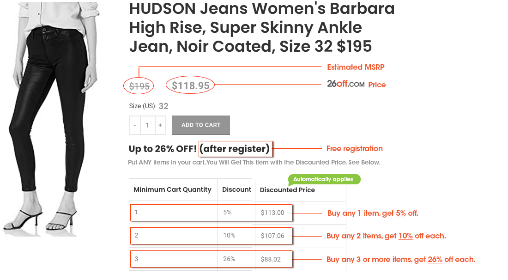
Task: Click the "Discounted Price" column header
Action: click(x=287, y=190)
